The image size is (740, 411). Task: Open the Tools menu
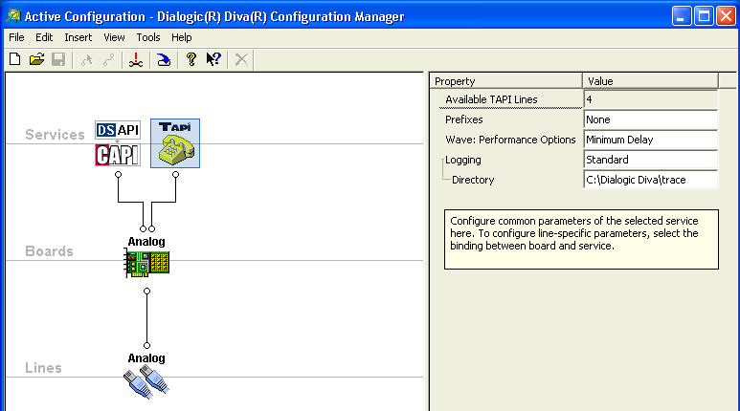(x=148, y=37)
